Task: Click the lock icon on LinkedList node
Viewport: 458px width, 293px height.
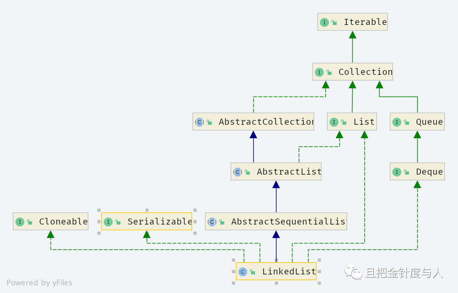Action: pos(252,272)
